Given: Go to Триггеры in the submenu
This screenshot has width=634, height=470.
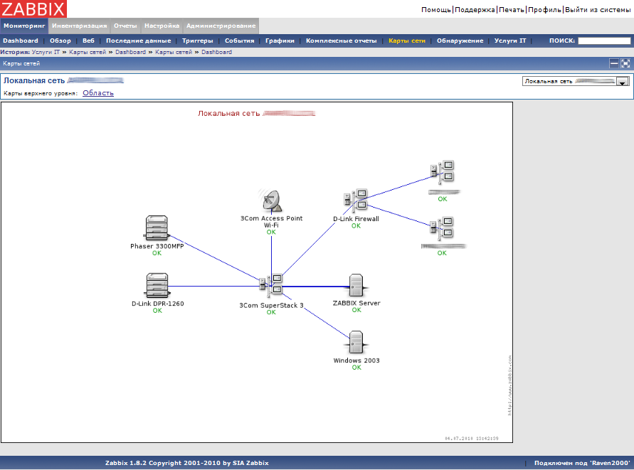Looking at the screenshot, I should [x=197, y=41].
